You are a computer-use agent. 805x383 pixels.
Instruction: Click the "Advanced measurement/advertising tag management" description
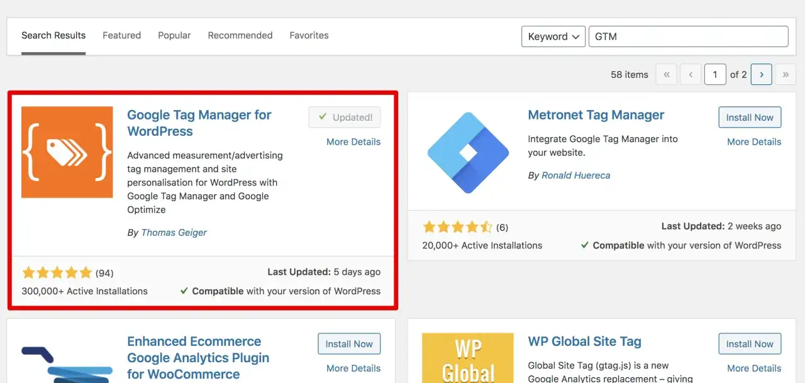tap(205, 182)
